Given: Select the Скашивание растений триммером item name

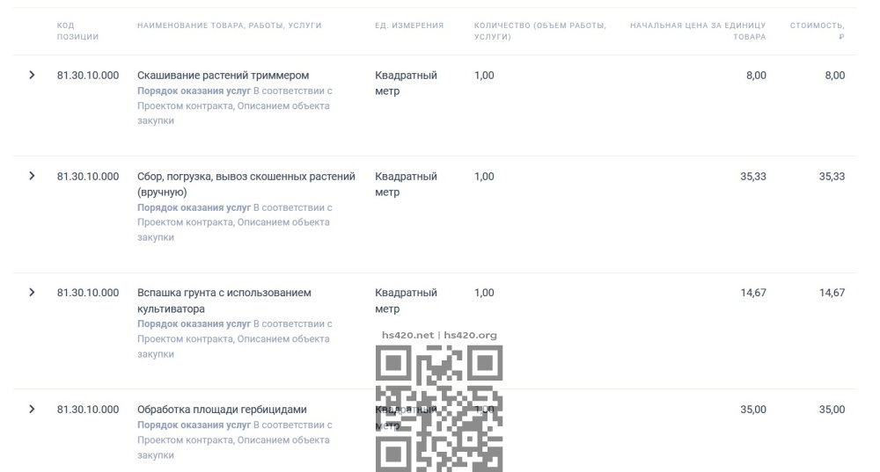Looking at the screenshot, I should [x=223, y=75].
